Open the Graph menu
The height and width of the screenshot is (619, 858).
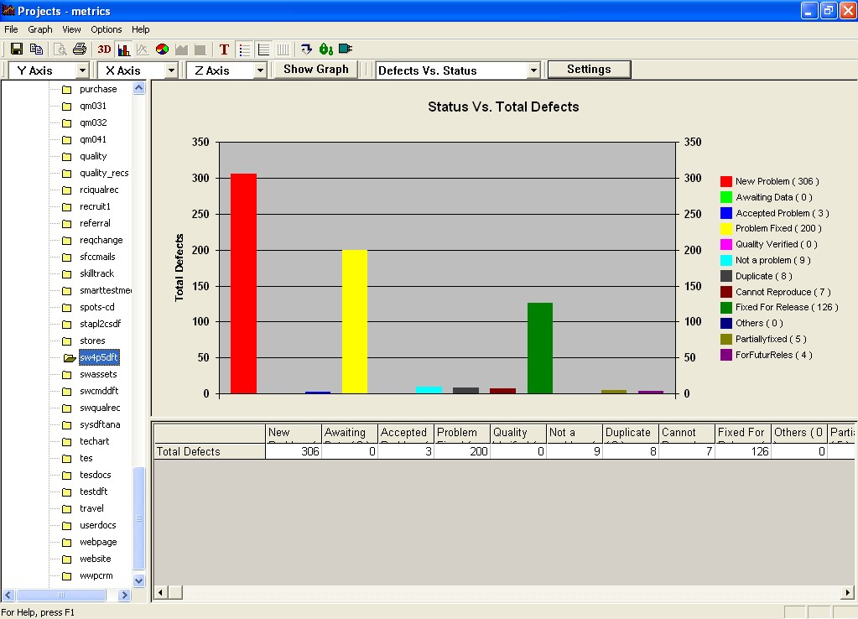(40, 29)
